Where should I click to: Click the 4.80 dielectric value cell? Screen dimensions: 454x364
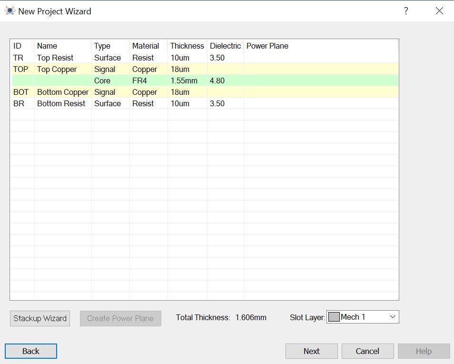pyautogui.click(x=217, y=81)
